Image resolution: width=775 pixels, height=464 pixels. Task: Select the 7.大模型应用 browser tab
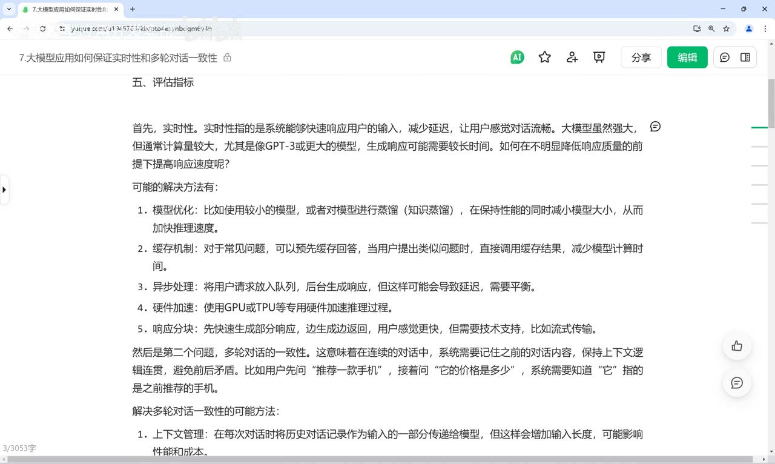pyautogui.click(x=70, y=10)
